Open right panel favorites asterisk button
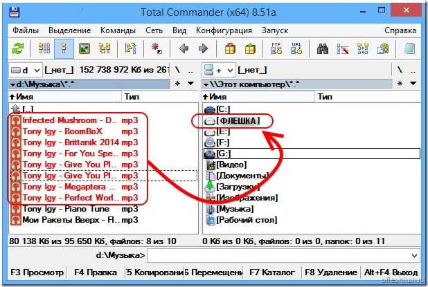 tap(400, 84)
